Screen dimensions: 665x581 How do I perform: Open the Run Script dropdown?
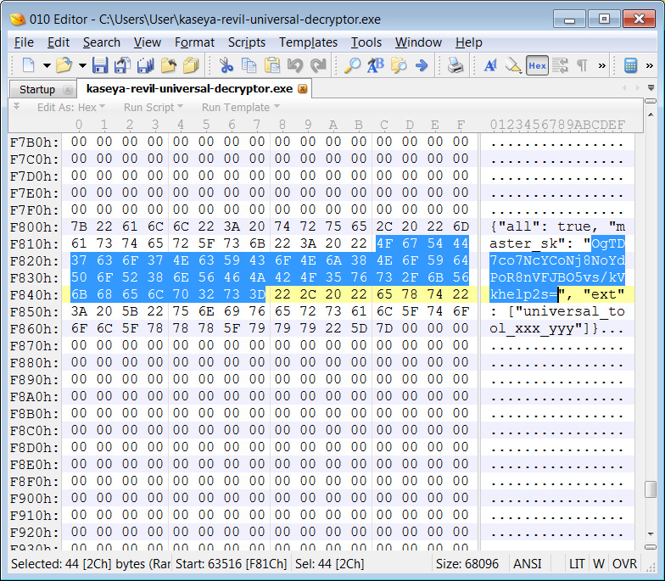click(x=153, y=107)
